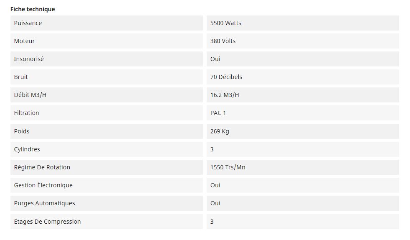Click the 5500 Watts value

click(x=226, y=23)
